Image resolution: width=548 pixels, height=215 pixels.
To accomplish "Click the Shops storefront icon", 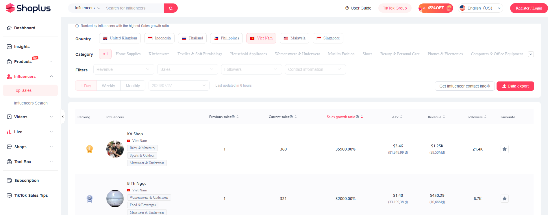I will coord(9,147).
